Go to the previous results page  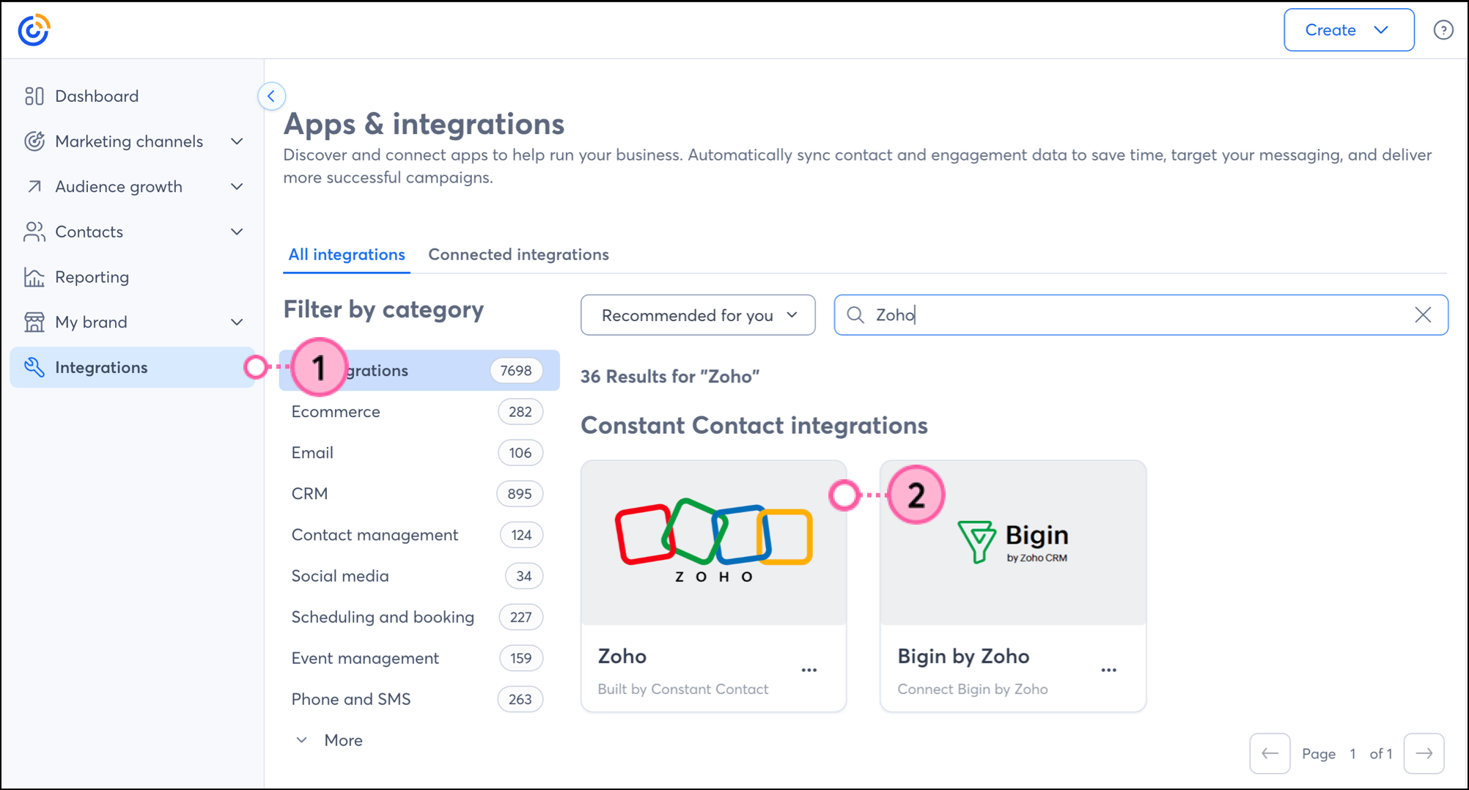tap(1270, 753)
